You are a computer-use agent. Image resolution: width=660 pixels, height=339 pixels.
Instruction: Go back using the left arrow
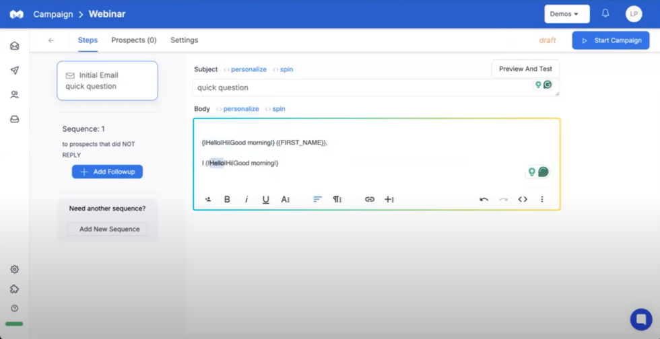pos(51,40)
